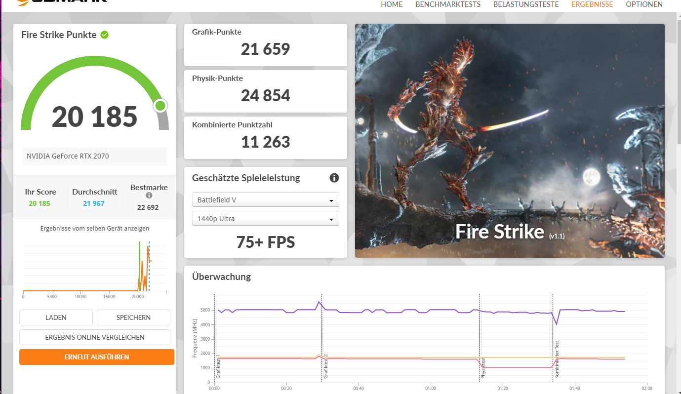Open the Battlefield V game dropdown
Screen dimensions: 681x394
[265, 199]
